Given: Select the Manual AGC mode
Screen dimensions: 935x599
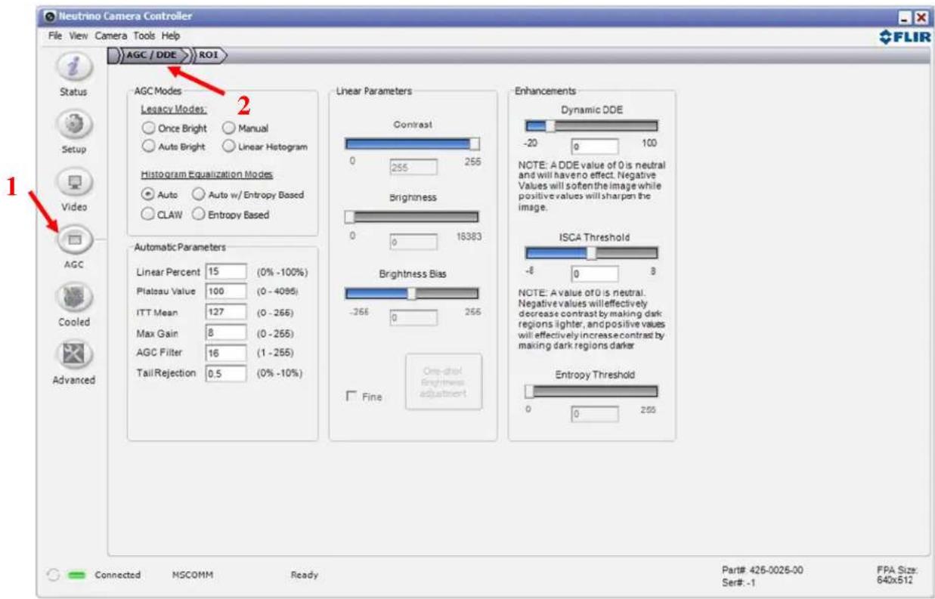Looking at the screenshot, I should 229,129.
